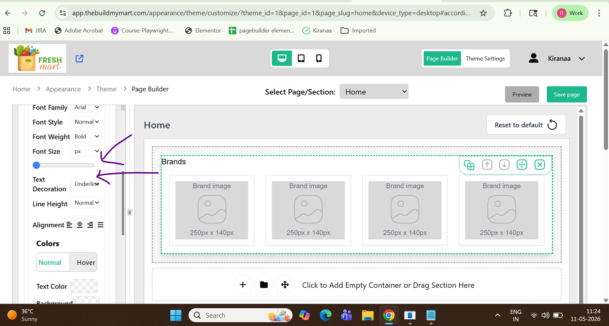
Task: Align text left
Action: click(70, 225)
